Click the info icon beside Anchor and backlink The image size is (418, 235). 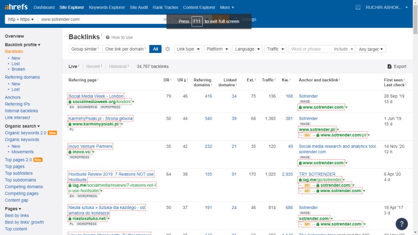click(339, 79)
